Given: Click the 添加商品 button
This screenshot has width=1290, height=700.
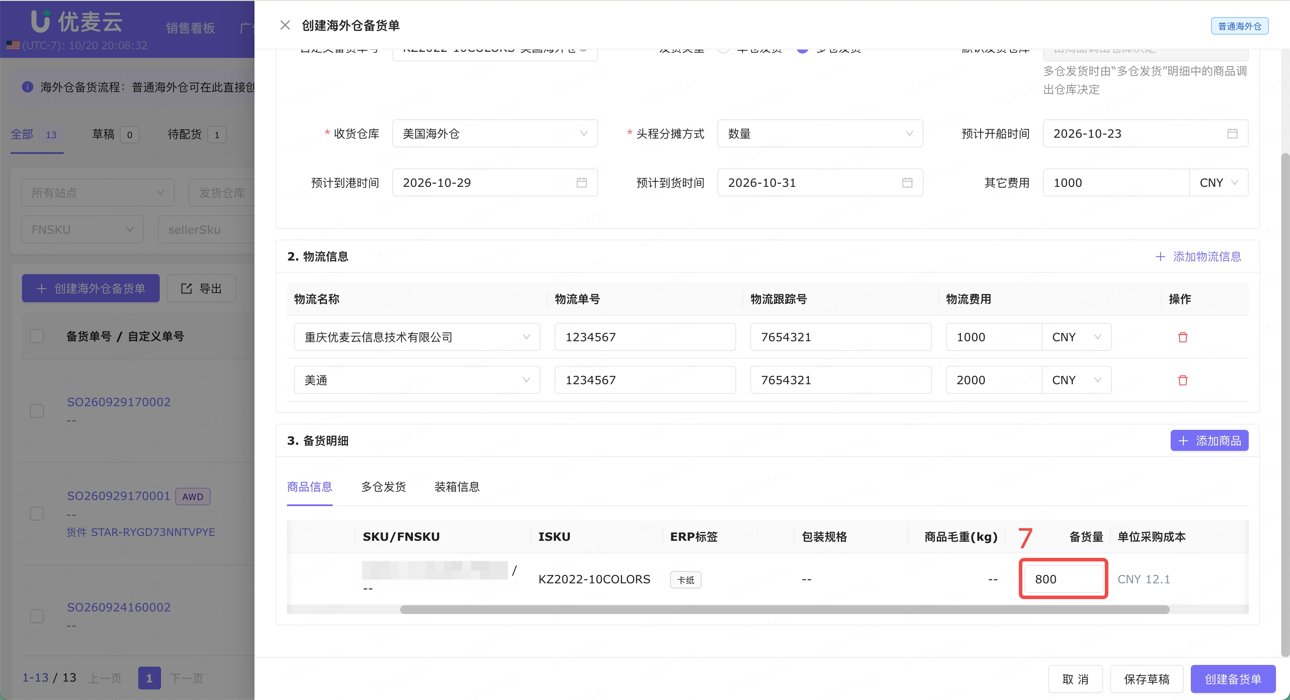Looking at the screenshot, I should (1209, 441).
